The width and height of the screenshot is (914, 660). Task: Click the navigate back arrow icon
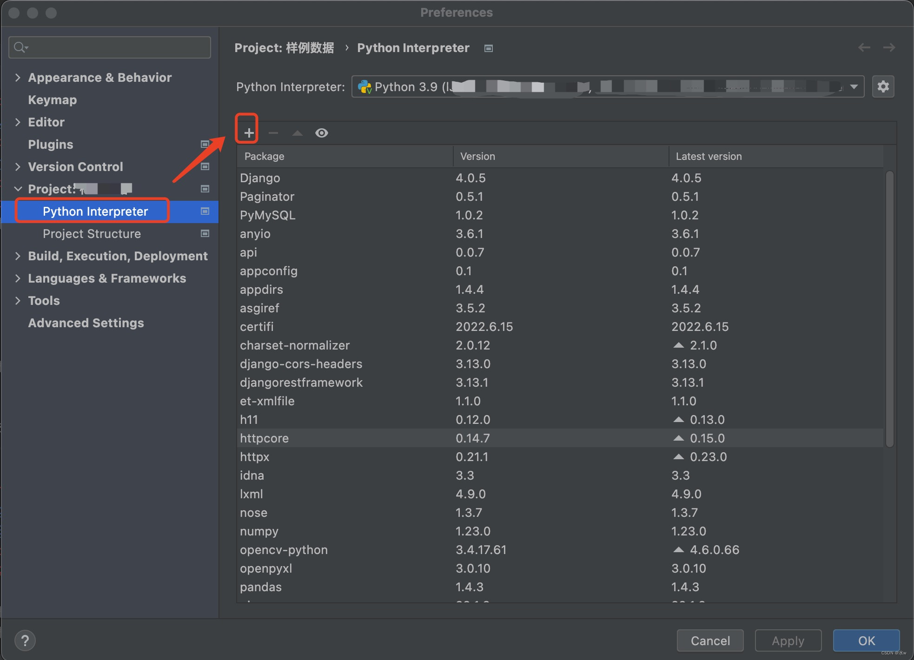[x=864, y=47]
